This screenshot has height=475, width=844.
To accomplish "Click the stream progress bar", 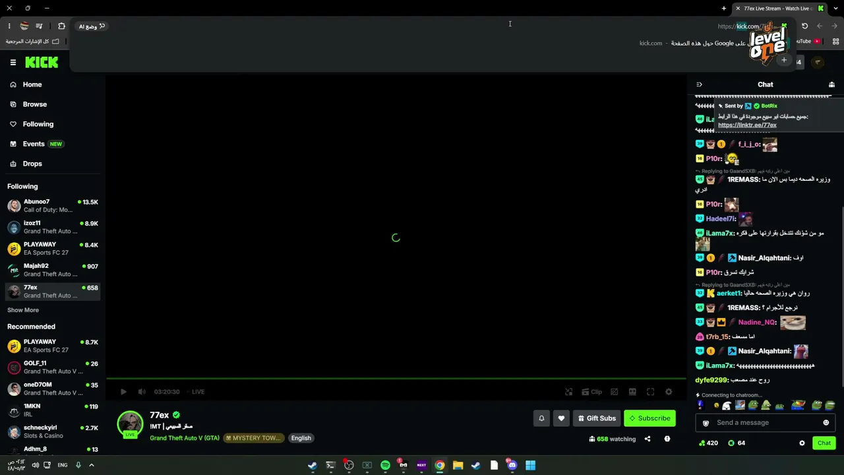I will tap(396, 379).
